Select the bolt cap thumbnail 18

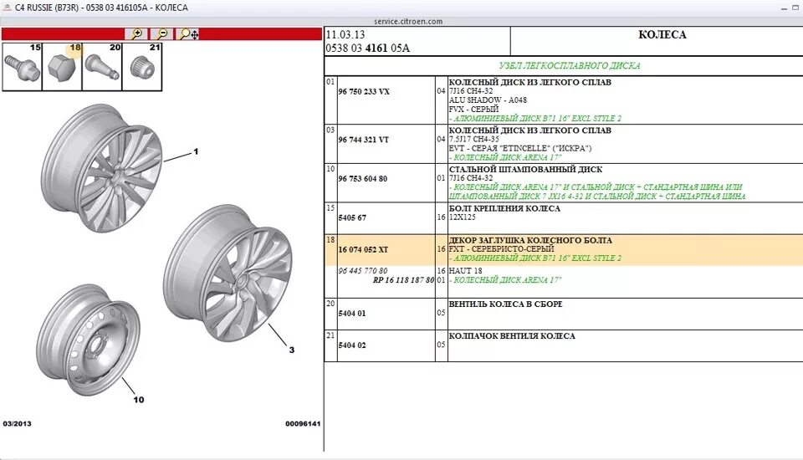[x=62, y=67]
